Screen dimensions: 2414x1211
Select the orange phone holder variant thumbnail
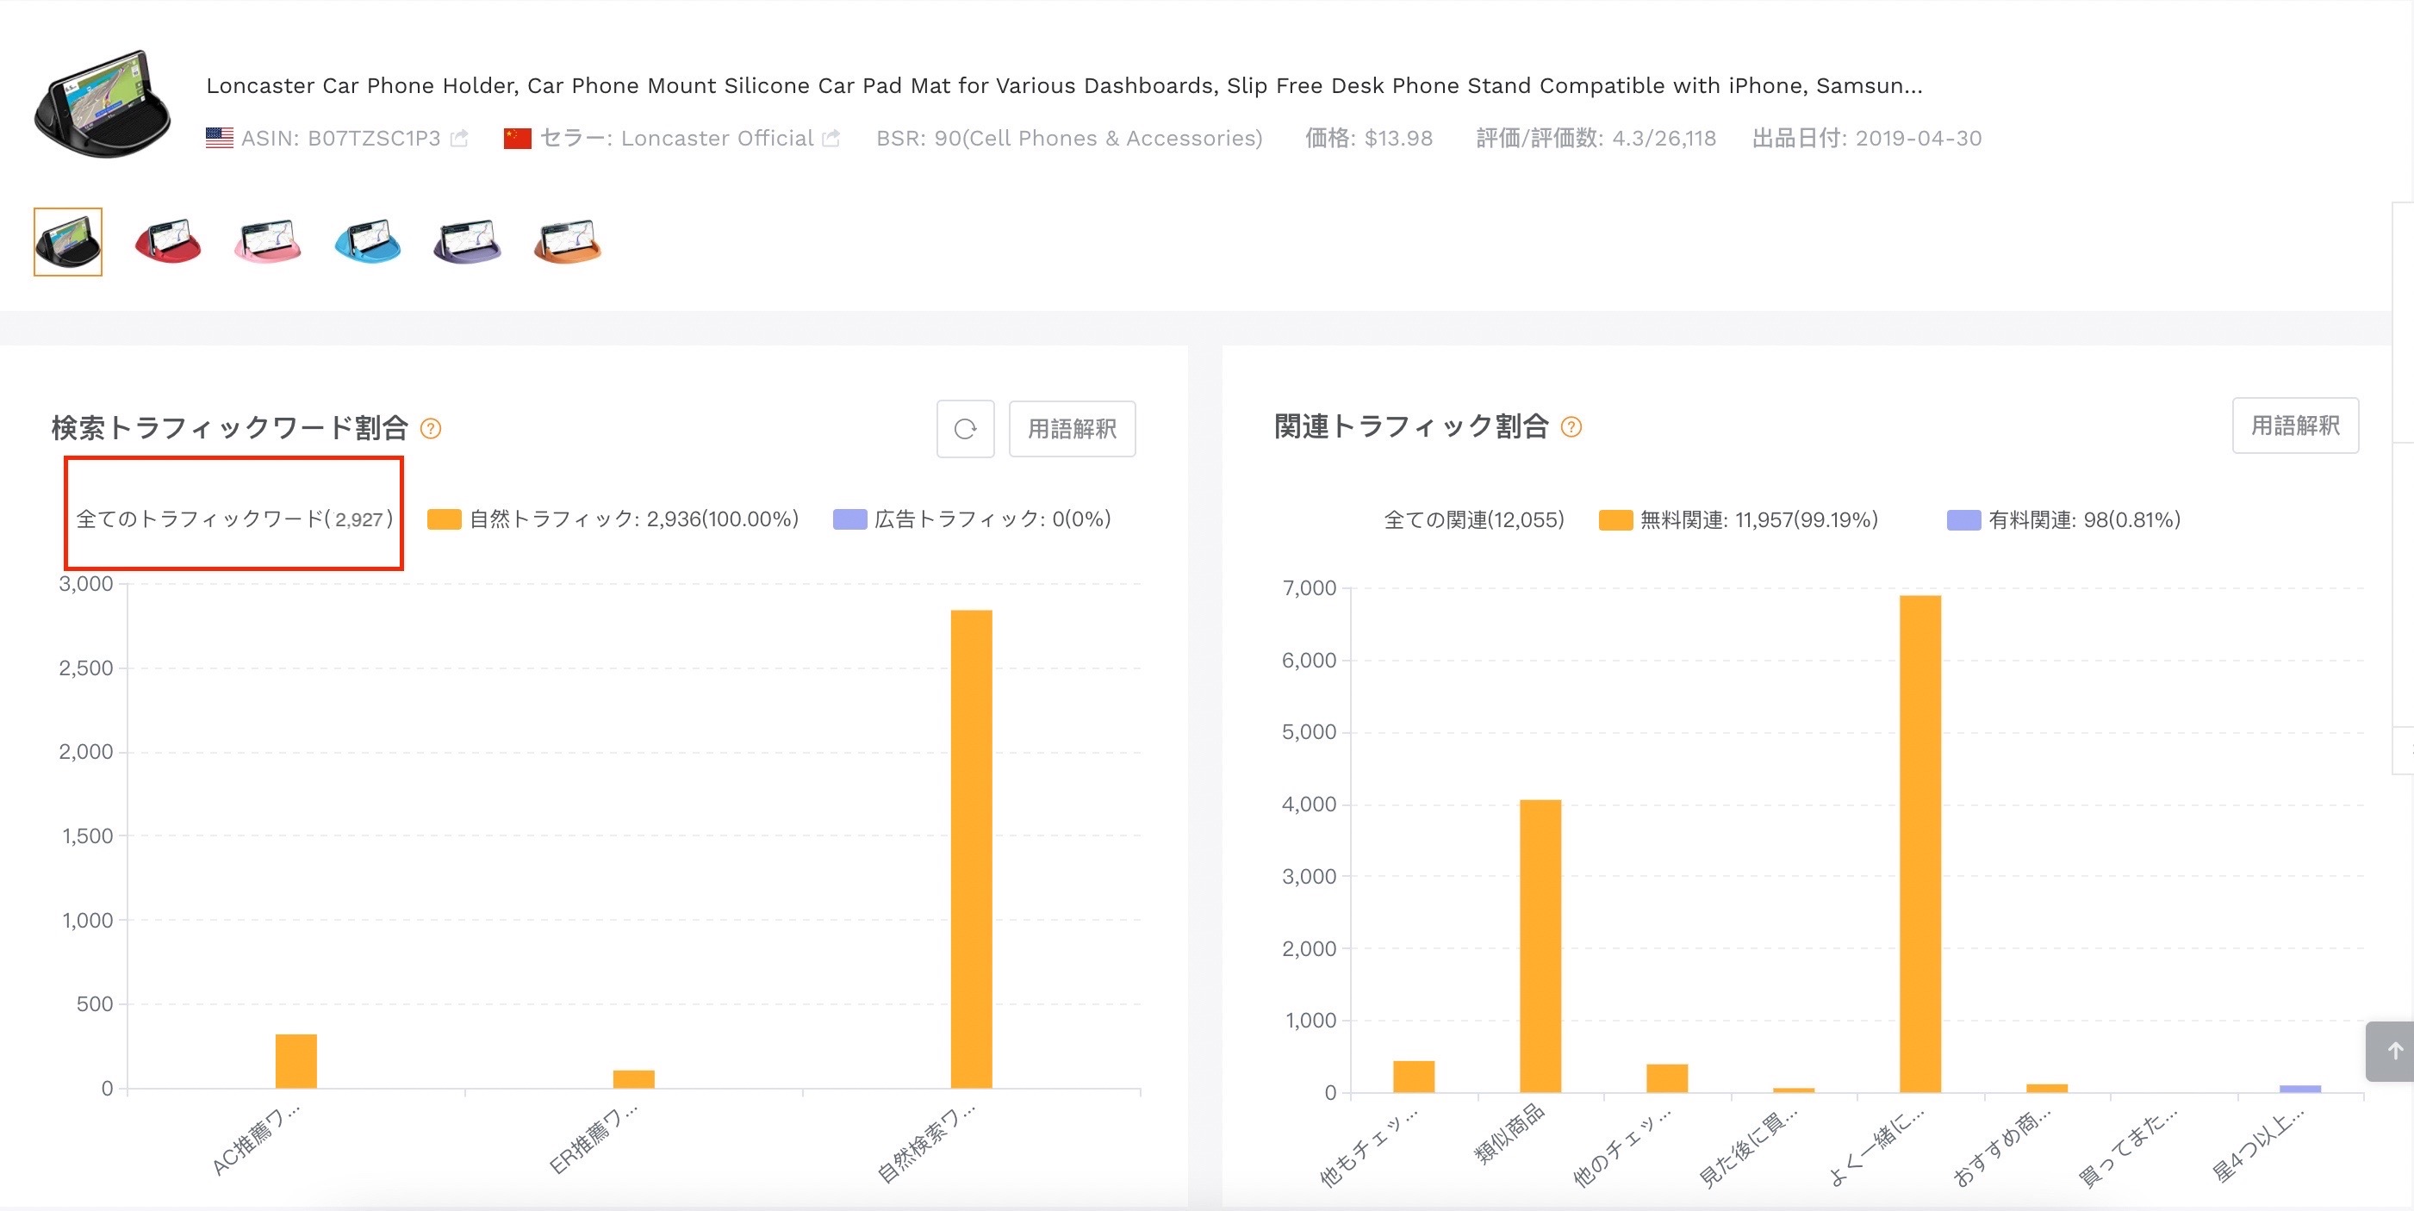(x=567, y=242)
